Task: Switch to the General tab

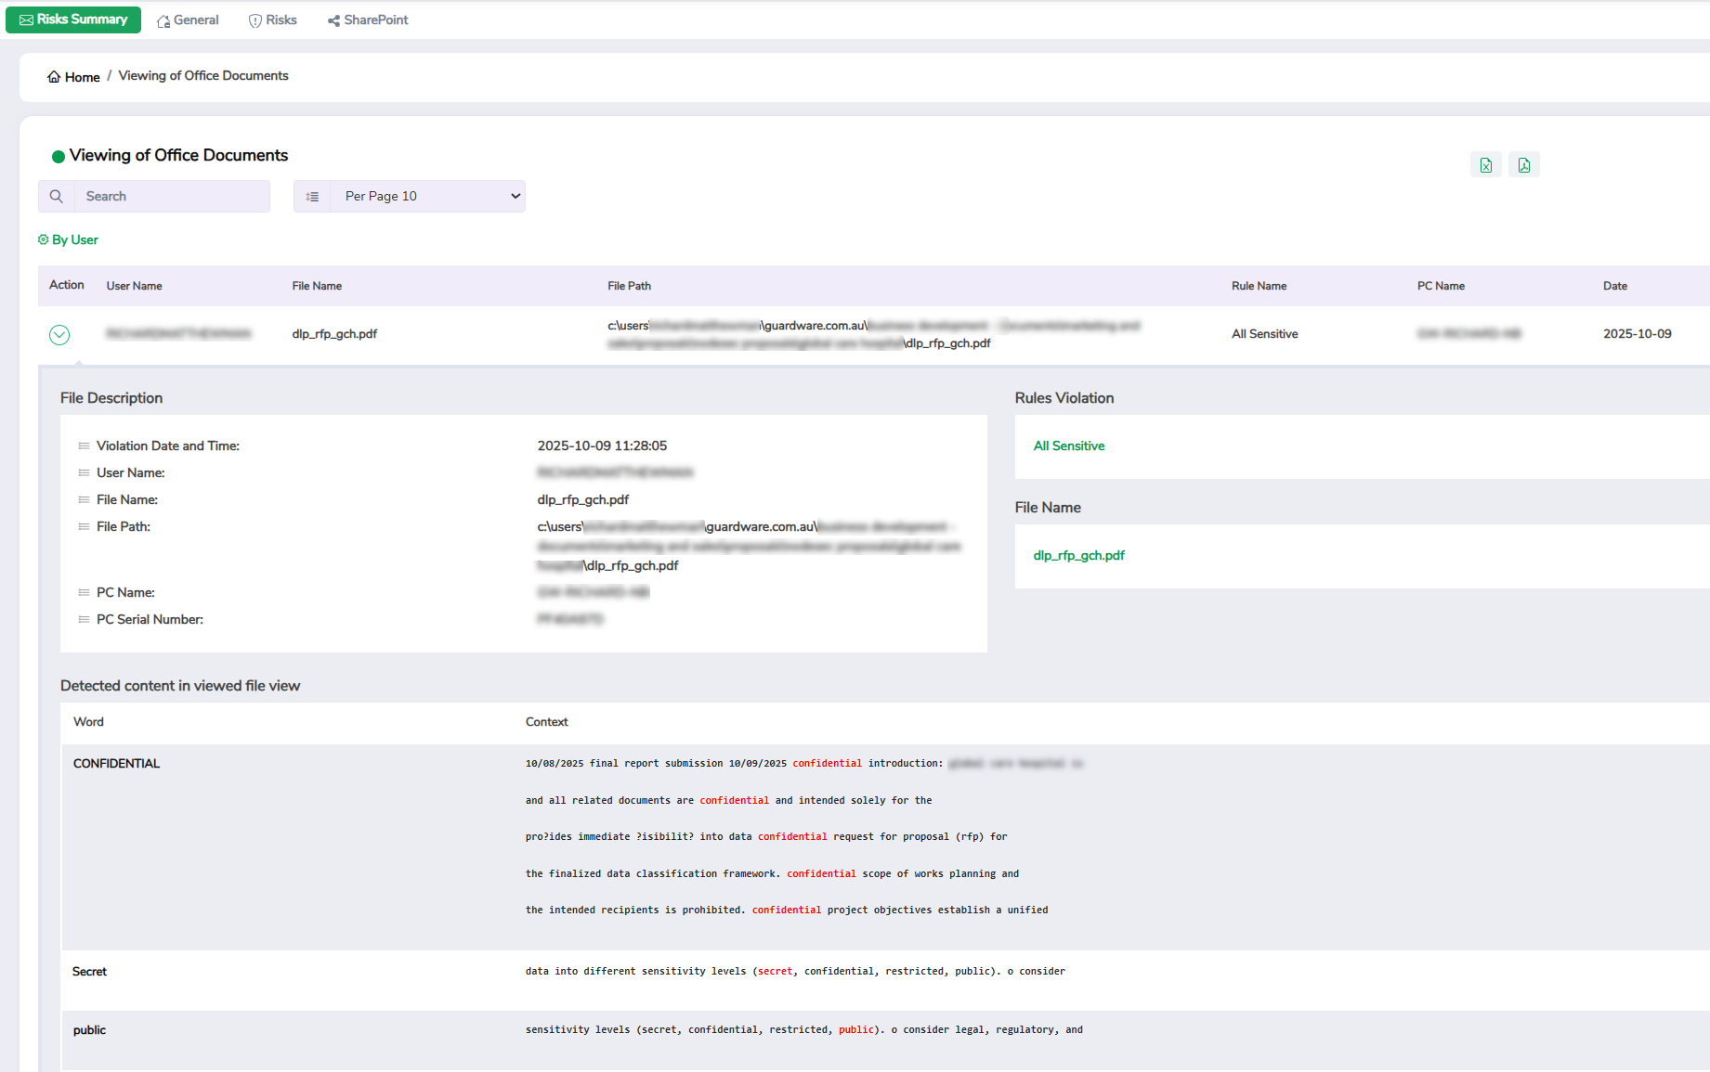Action: click(x=188, y=20)
